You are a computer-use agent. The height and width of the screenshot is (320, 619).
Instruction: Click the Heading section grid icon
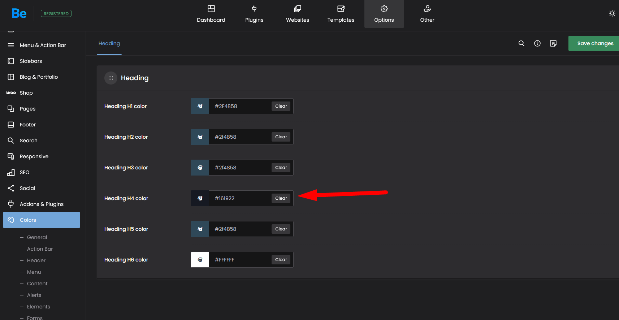tap(111, 78)
